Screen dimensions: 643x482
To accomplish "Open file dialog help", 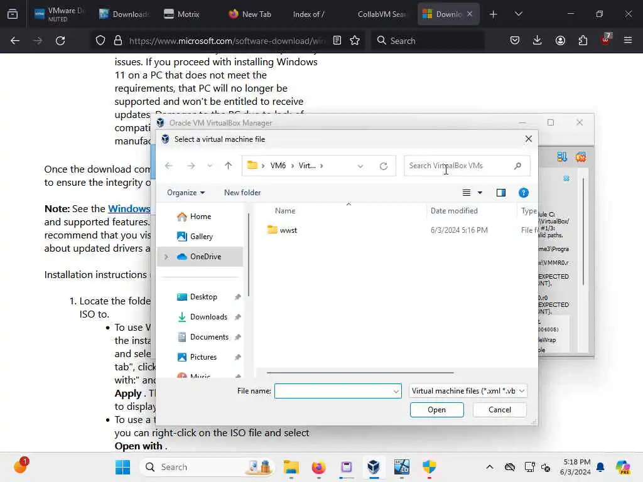I will pyautogui.click(x=523, y=193).
